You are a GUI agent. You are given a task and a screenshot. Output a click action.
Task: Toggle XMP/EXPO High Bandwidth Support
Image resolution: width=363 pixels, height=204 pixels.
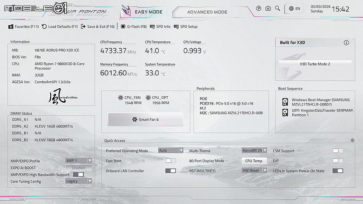tap(79, 174)
